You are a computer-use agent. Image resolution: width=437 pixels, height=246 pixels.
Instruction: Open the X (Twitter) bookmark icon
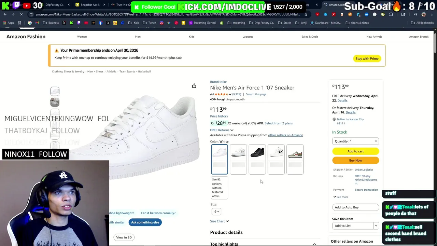[x=64, y=23]
